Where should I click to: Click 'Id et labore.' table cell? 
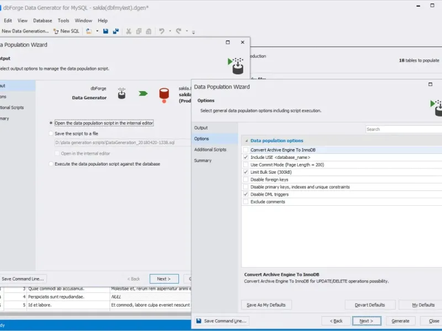point(68,305)
